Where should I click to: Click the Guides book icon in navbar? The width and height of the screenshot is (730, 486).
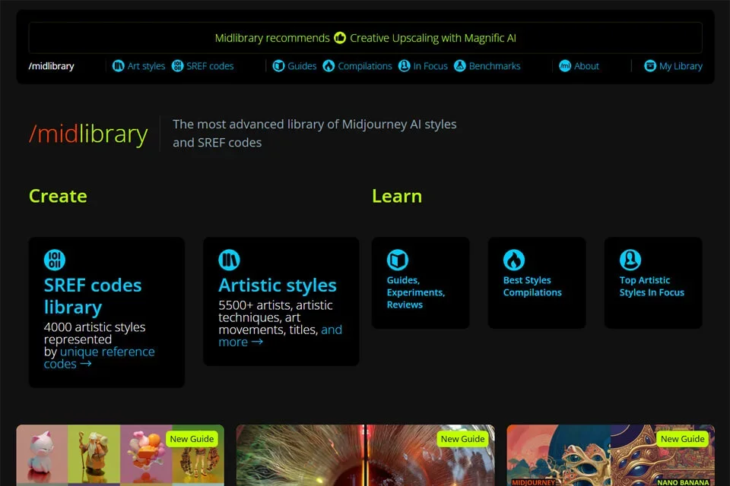point(278,66)
